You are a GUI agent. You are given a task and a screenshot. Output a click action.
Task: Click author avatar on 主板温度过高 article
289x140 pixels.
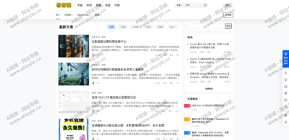point(93,55)
